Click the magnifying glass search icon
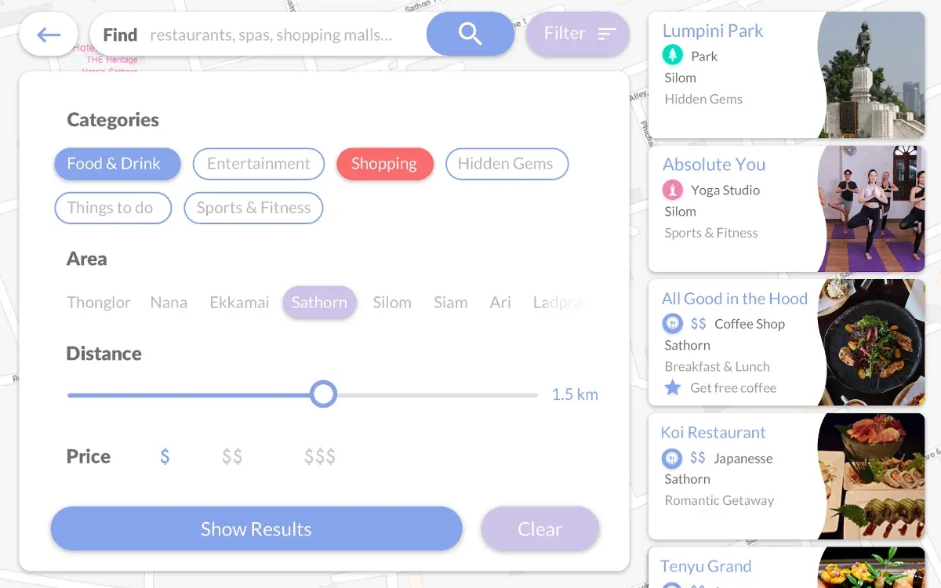 coord(470,34)
